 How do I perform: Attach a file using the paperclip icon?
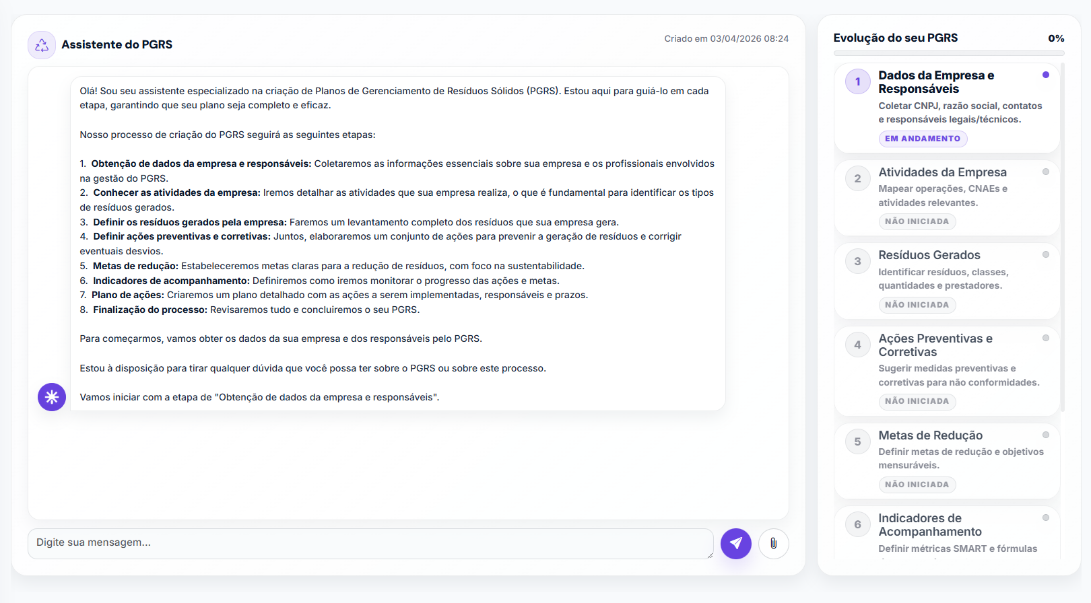click(x=773, y=543)
